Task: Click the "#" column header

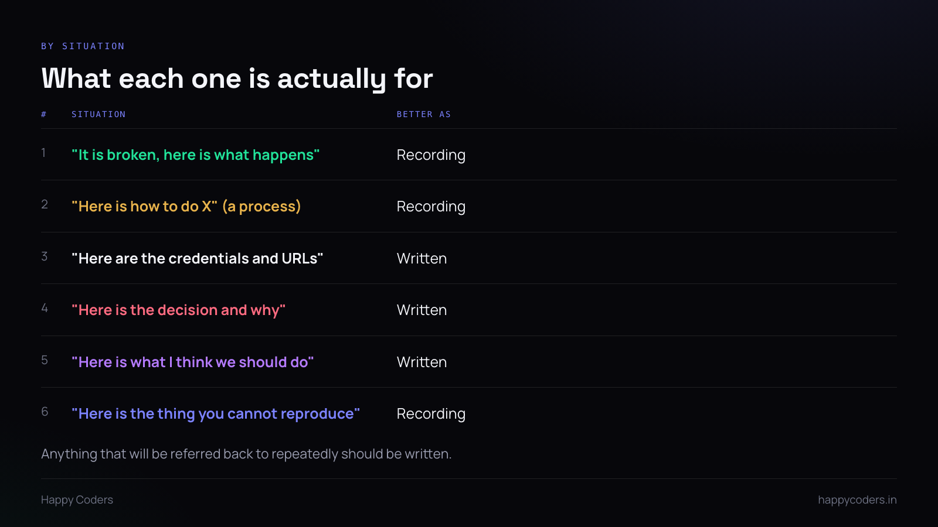Action: [44, 114]
